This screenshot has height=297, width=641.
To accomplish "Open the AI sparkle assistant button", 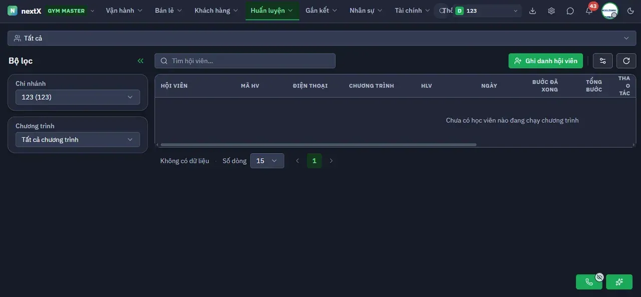I will pyautogui.click(x=619, y=282).
